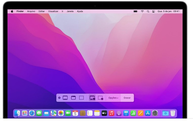Open Podcasts from the Dock
This screenshot has width=193, height=123.
119,113
